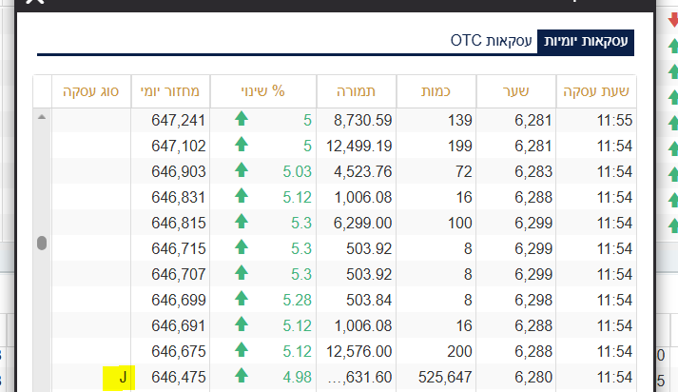Open the עסקאות OTC tab
This screenshot has height=392, width=678.
click(491, 40)
